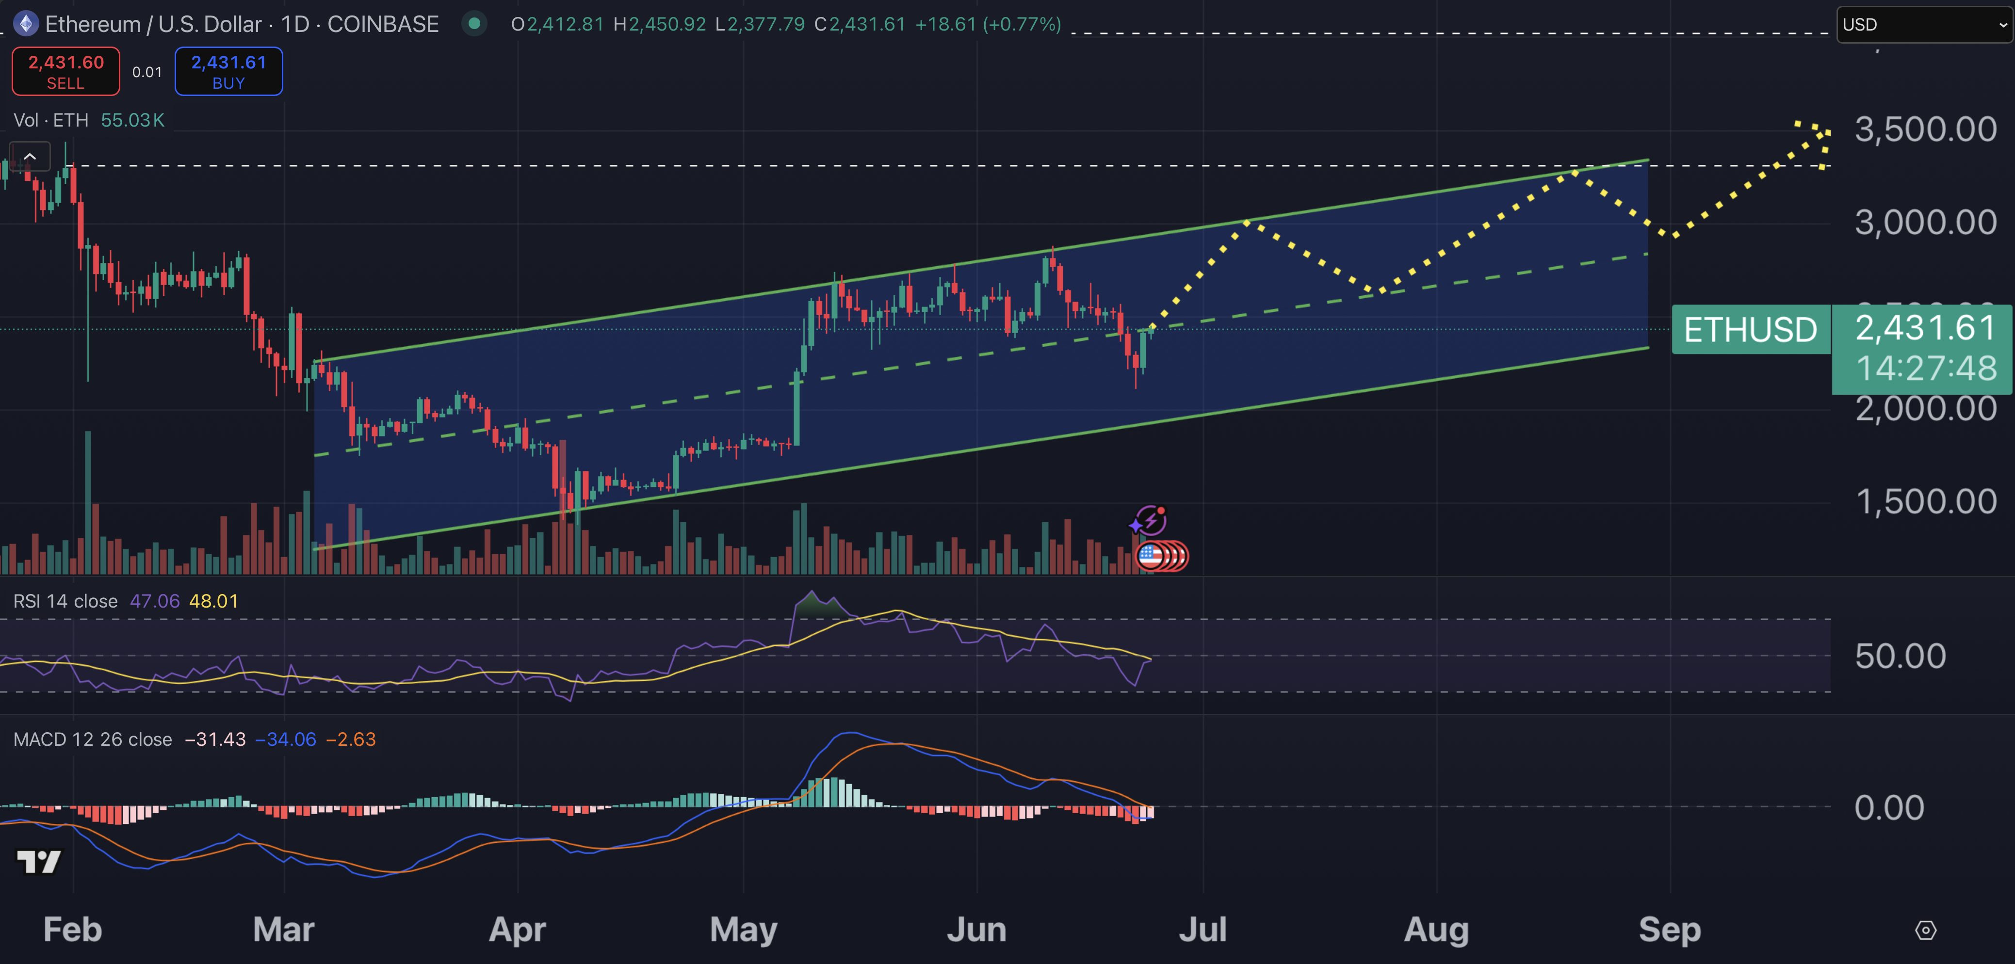Screen dimensions: 2015x964
Task: Click the US flag economic event icons
Action: [1161, 555]
